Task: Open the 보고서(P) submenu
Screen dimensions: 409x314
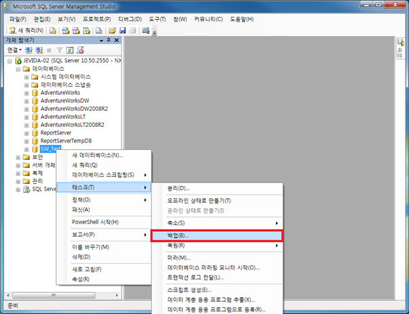Action: click(x=104, y=235)
